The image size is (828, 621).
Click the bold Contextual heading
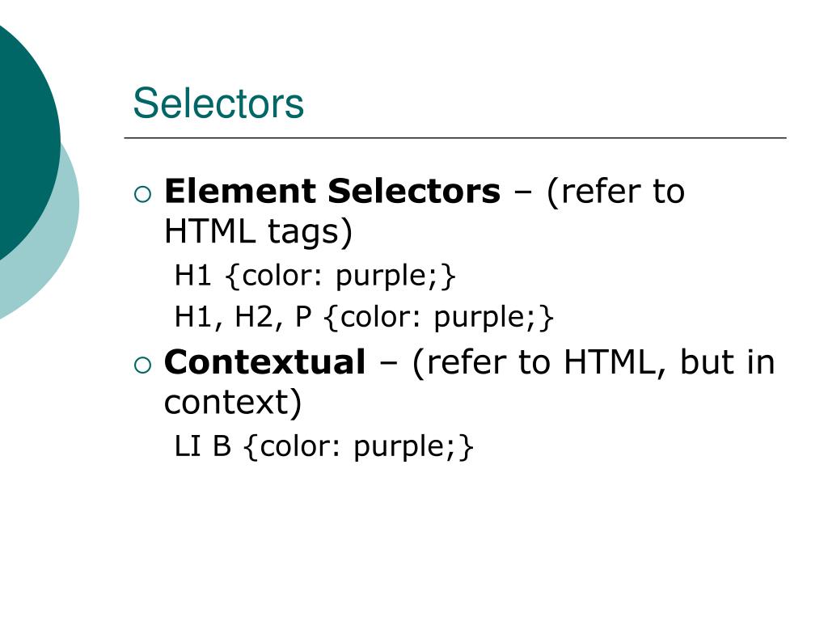(x=264, y=362)
